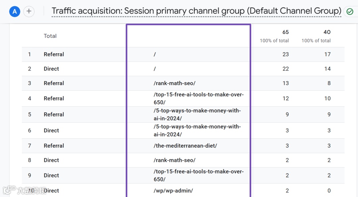Click Direct /rank-math-seo/ page in row 8
Image resolution: width=358 pixels, height=197 pixels.
tap(174, 160)
